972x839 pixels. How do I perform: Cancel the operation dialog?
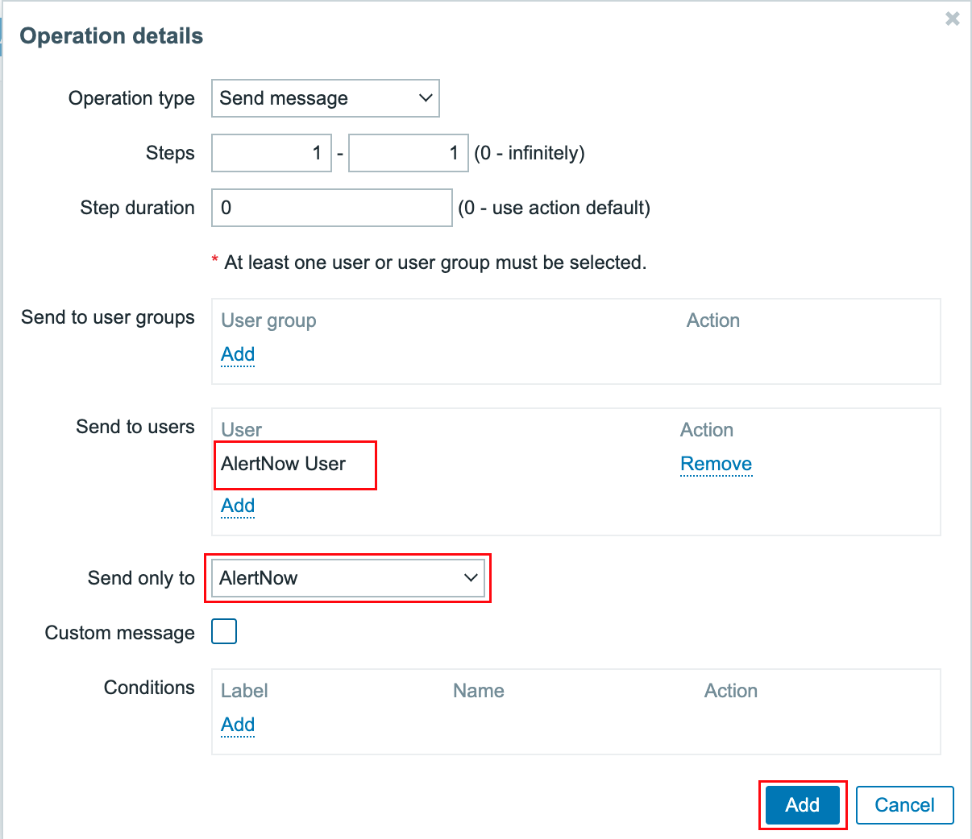(x=904, y=805)
